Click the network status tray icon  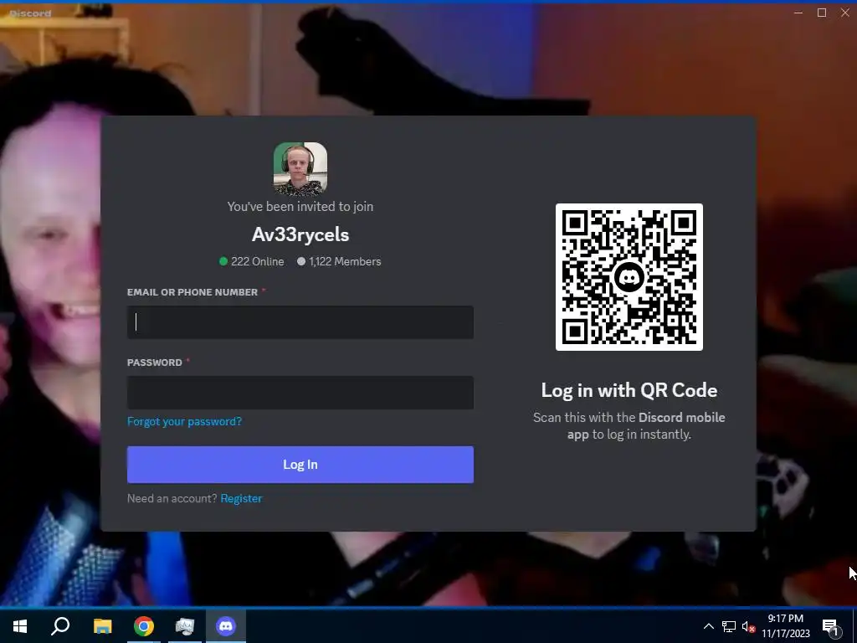coord(729,626)
